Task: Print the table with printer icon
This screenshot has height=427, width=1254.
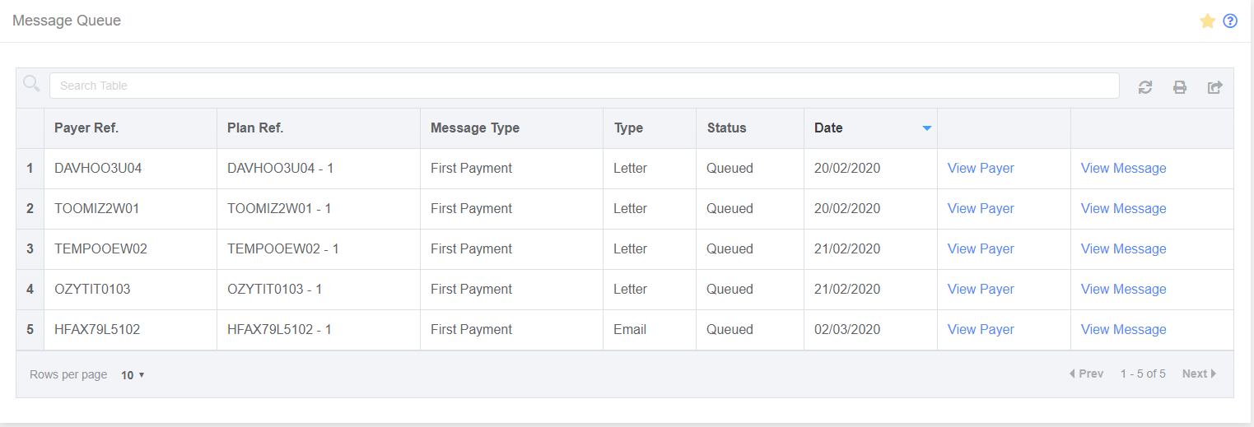Action: point(1180,87)
